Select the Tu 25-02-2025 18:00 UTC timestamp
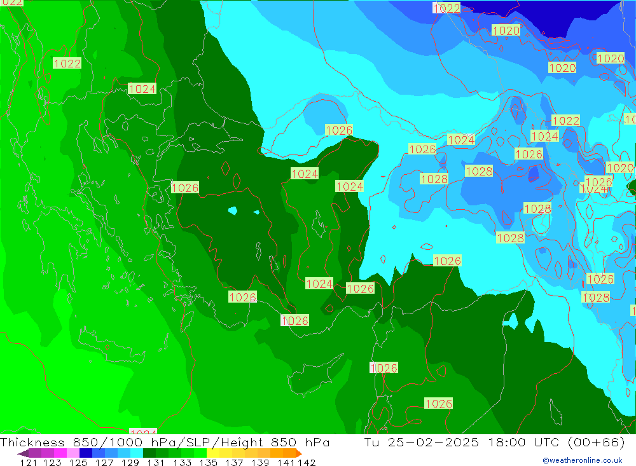 [x=462, y=442]
